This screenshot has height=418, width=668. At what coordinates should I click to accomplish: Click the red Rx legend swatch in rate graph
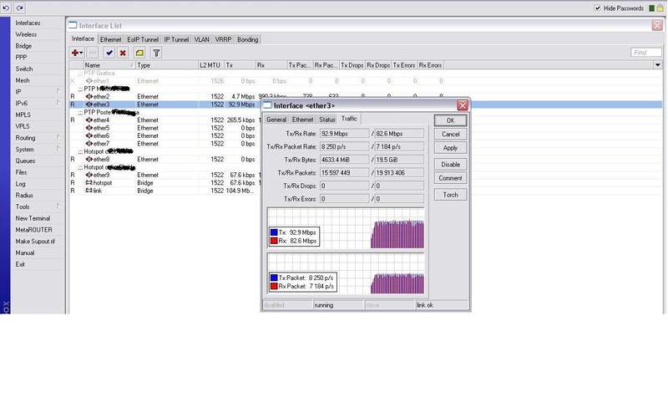pyautogui.click(x=274, y=241)
